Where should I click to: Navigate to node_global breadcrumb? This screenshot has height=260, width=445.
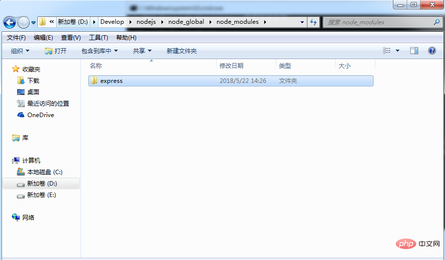point(186,22)
